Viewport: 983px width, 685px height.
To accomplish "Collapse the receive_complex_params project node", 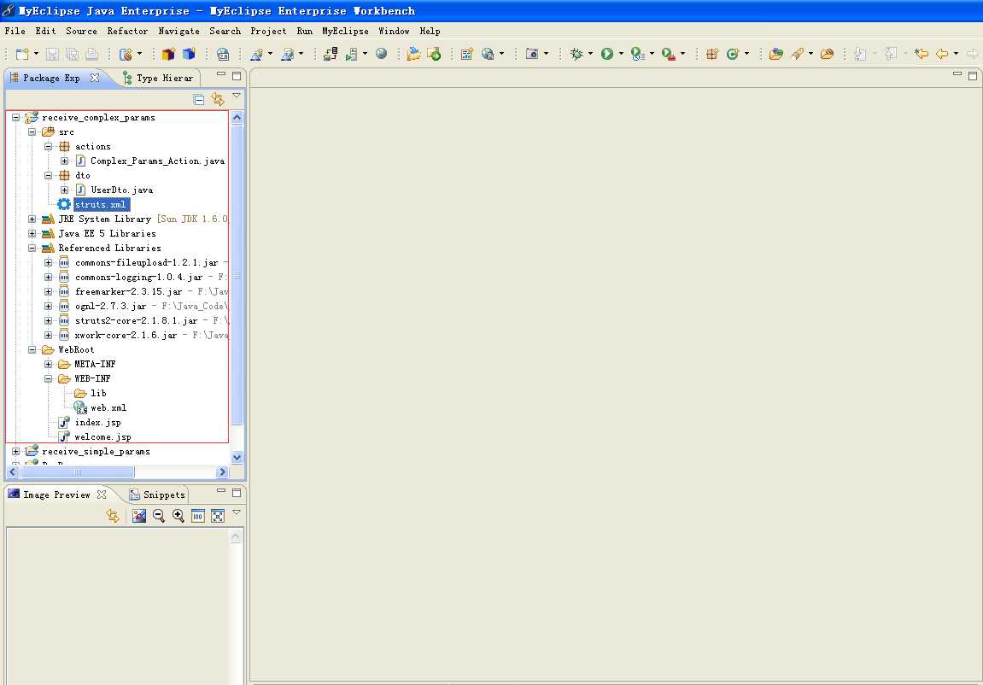I will pyautogui.click(x=15, y=117).
